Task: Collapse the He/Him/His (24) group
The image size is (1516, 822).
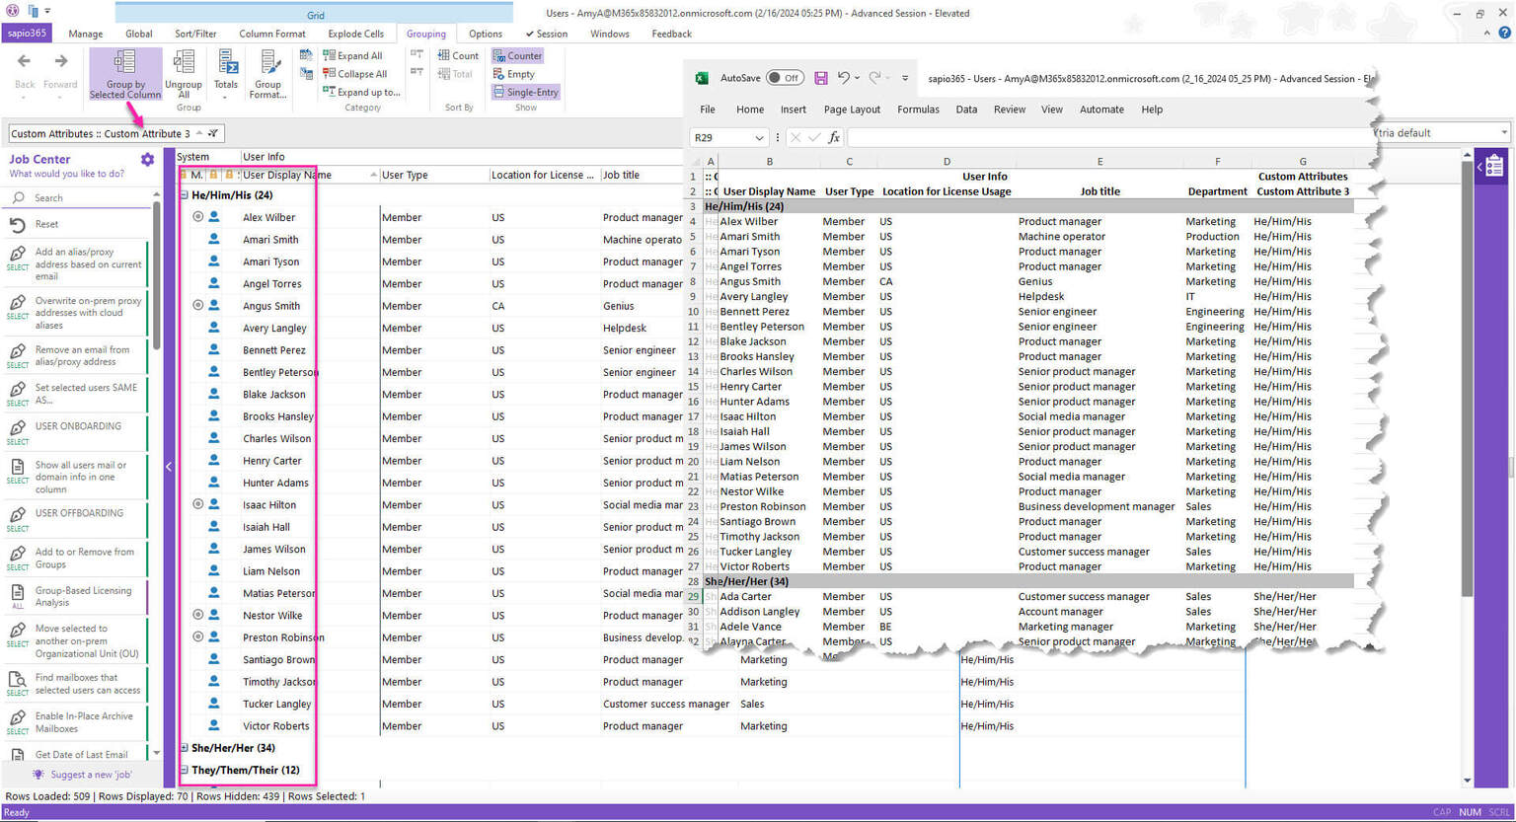Action: [x=184, y=195]
